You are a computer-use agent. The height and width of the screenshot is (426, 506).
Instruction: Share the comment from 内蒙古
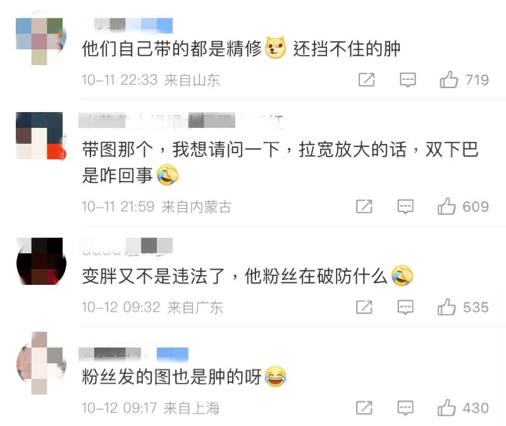(x=364, y=206)
